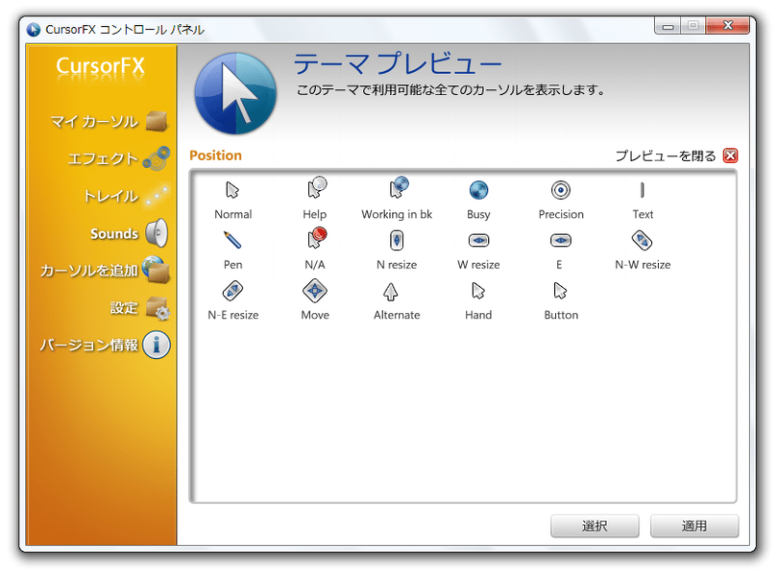Open カーソルを追加 in the sidebar
Screen dimensions: 778x573
point(105,270)
